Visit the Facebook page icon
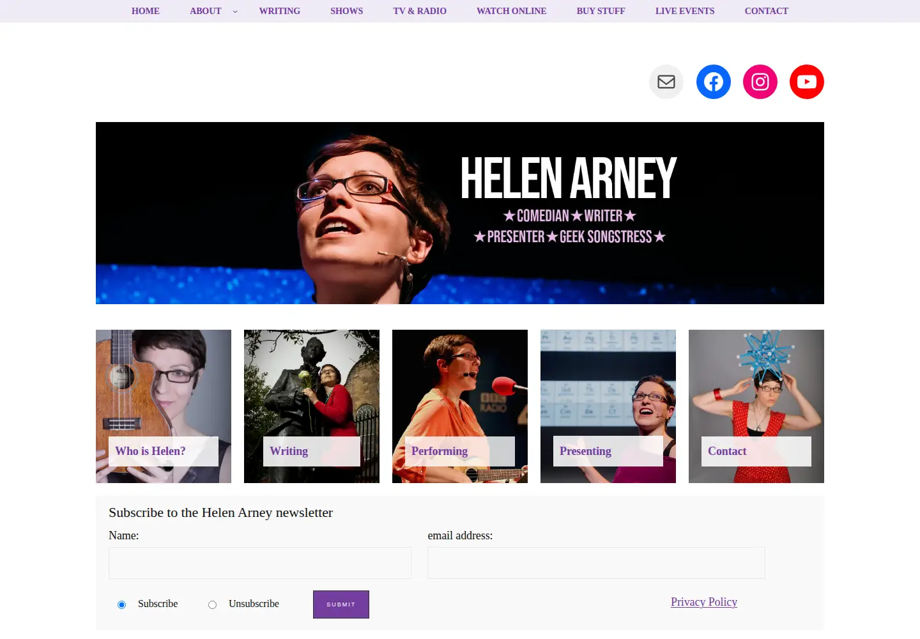Viewport: 920px width, 639px height. coord(714,82)
